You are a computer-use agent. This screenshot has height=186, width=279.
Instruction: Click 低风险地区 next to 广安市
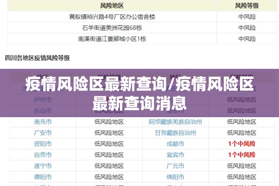click(109, 133)
